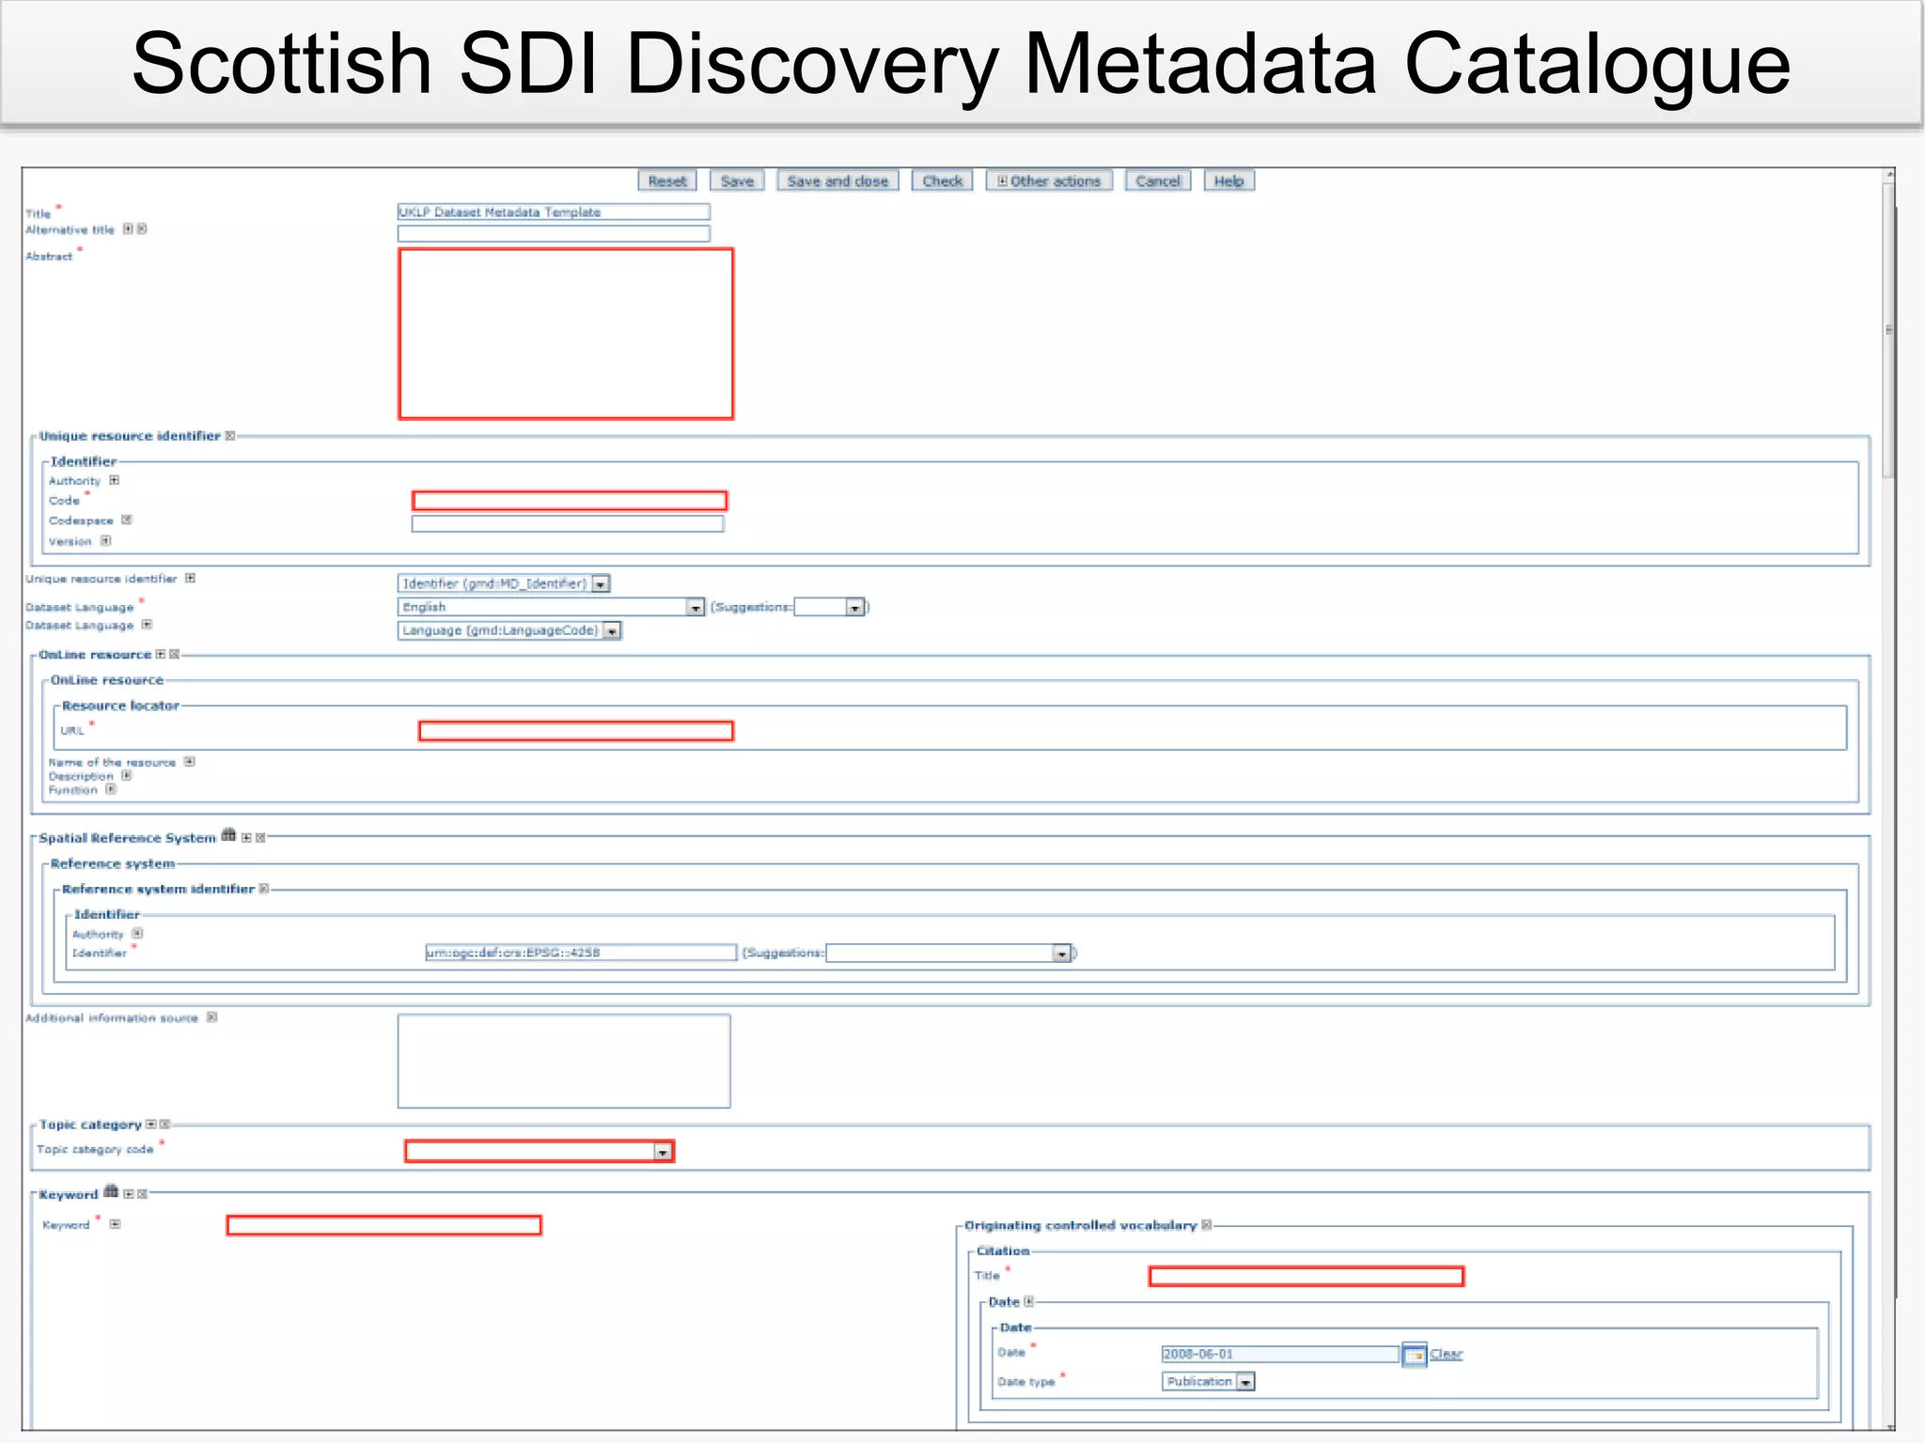Image resolution: width=1925 pixels, height=1443 pixels.
Task: Open the calendar date picker
Action: [1414, 1355]
